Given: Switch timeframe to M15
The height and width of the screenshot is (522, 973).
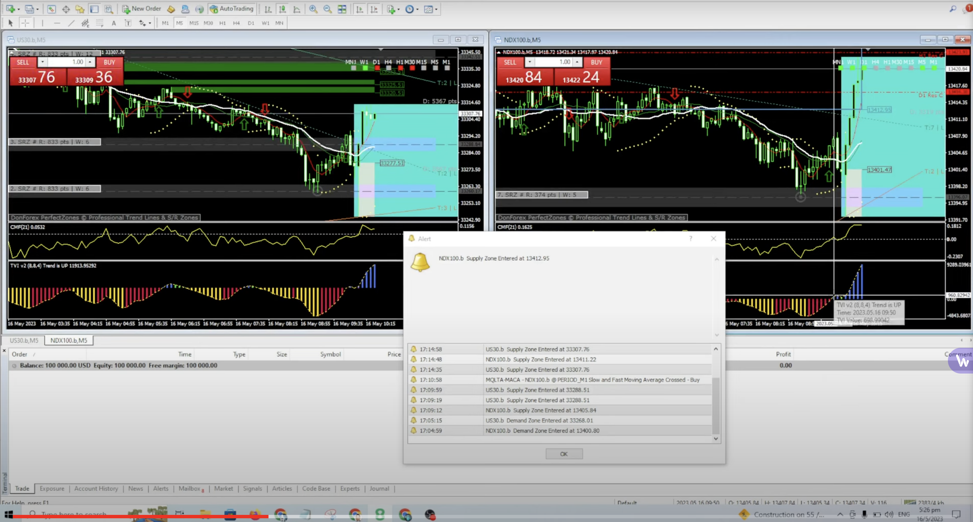Looking at the screenshot, I should click(x=194, y=23).
